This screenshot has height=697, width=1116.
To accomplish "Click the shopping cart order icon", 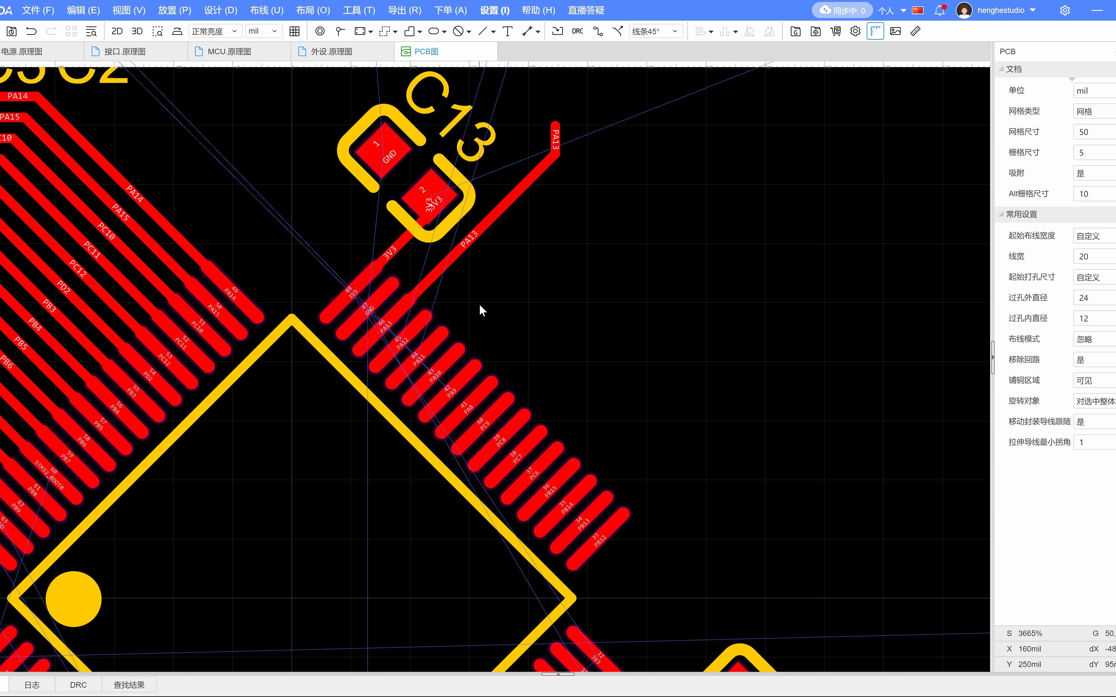I will (x=835, y=31).
